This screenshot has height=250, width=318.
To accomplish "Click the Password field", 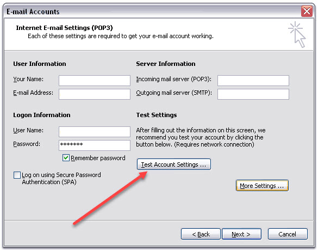I will click(94, 145).
